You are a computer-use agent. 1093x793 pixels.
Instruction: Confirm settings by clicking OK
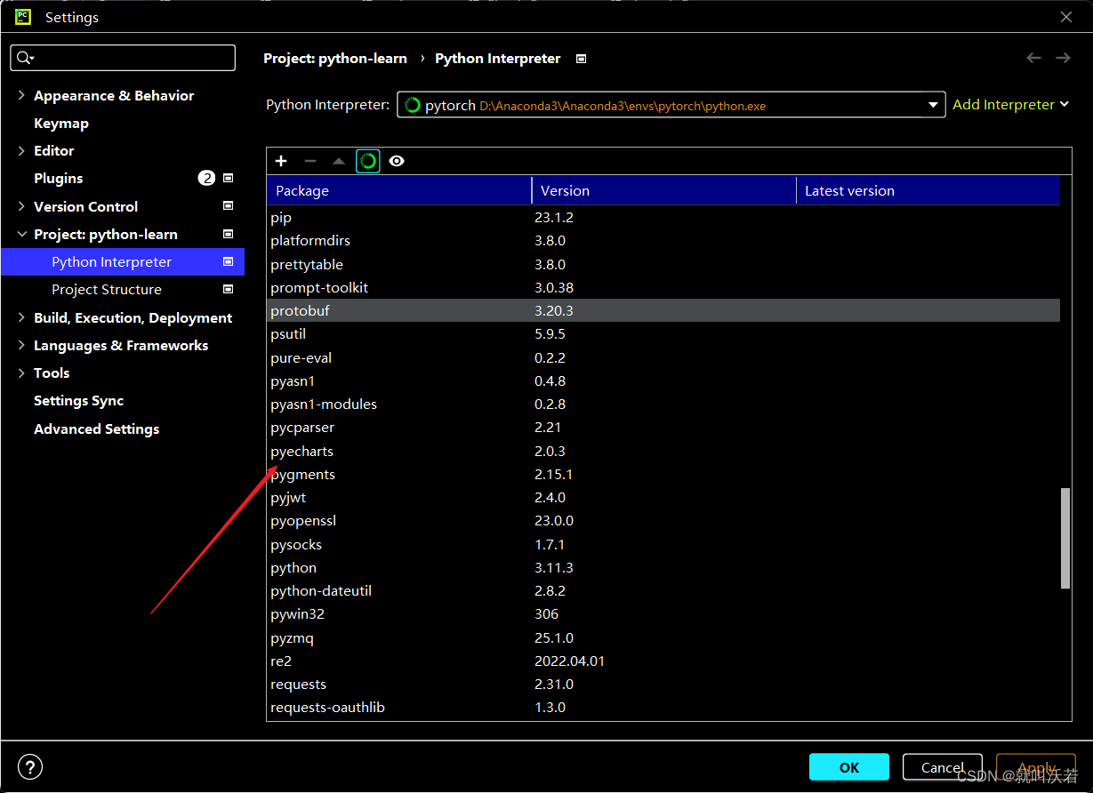pos(848,766)
